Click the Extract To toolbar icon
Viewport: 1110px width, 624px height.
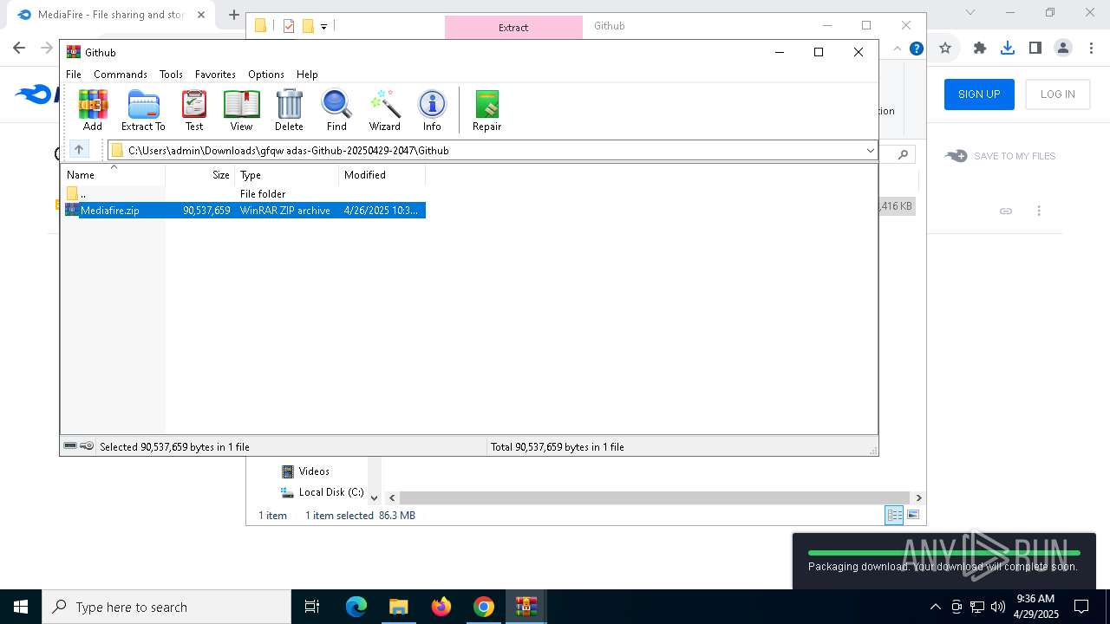[143, 110]
